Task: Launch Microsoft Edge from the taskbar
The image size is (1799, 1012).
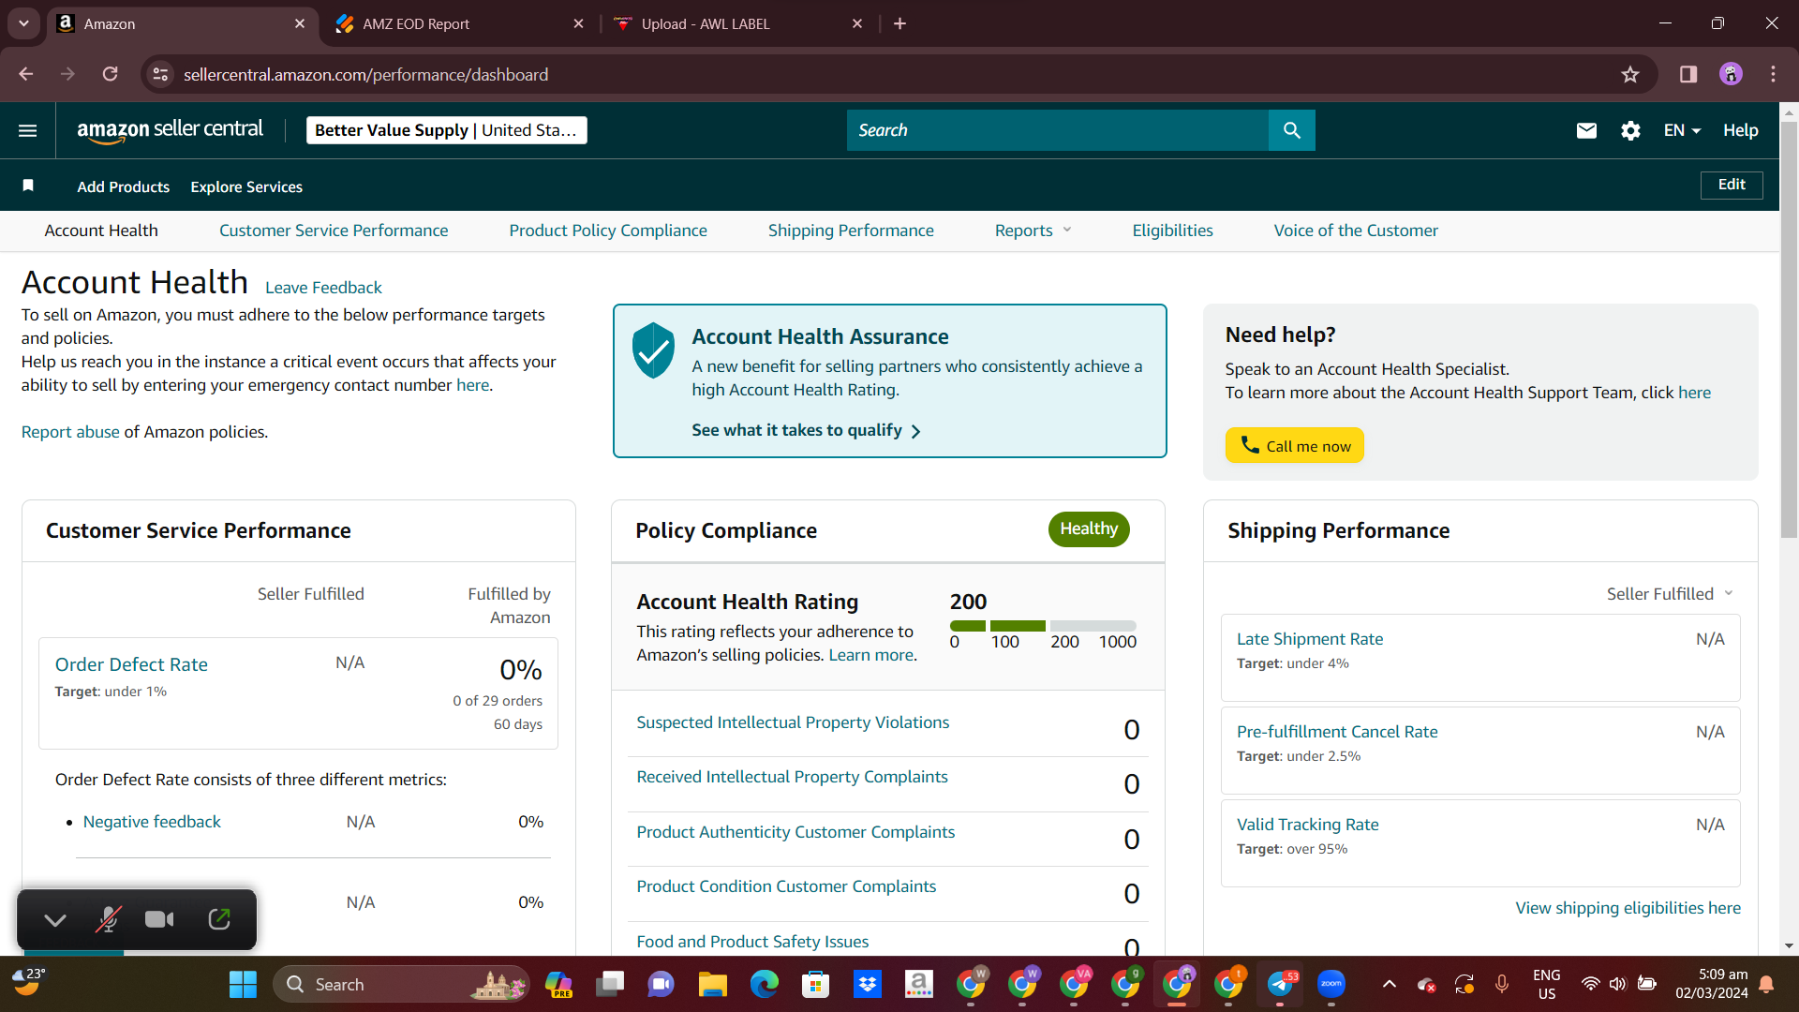Action: [x=765, y=984]
